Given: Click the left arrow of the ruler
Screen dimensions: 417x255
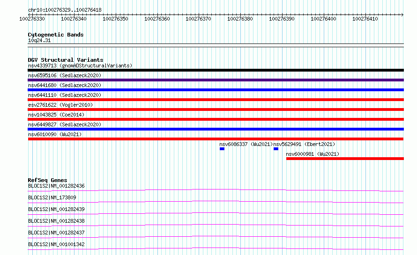Looking at the screenshot, I should point(29,15).
